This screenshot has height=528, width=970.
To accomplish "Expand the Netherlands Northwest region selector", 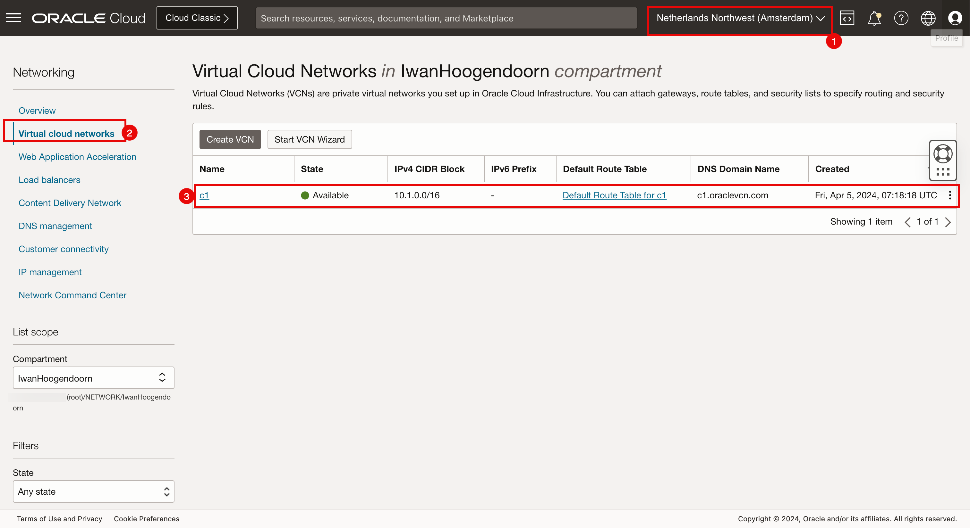I will [740, 18].
